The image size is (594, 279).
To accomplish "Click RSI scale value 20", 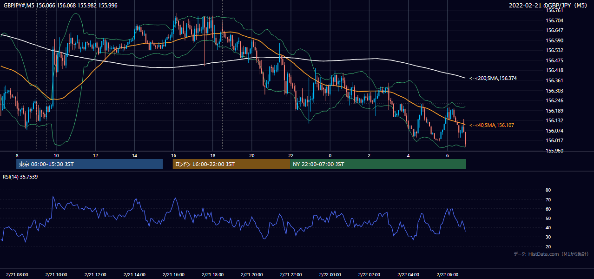I will [x=548, y=246].
